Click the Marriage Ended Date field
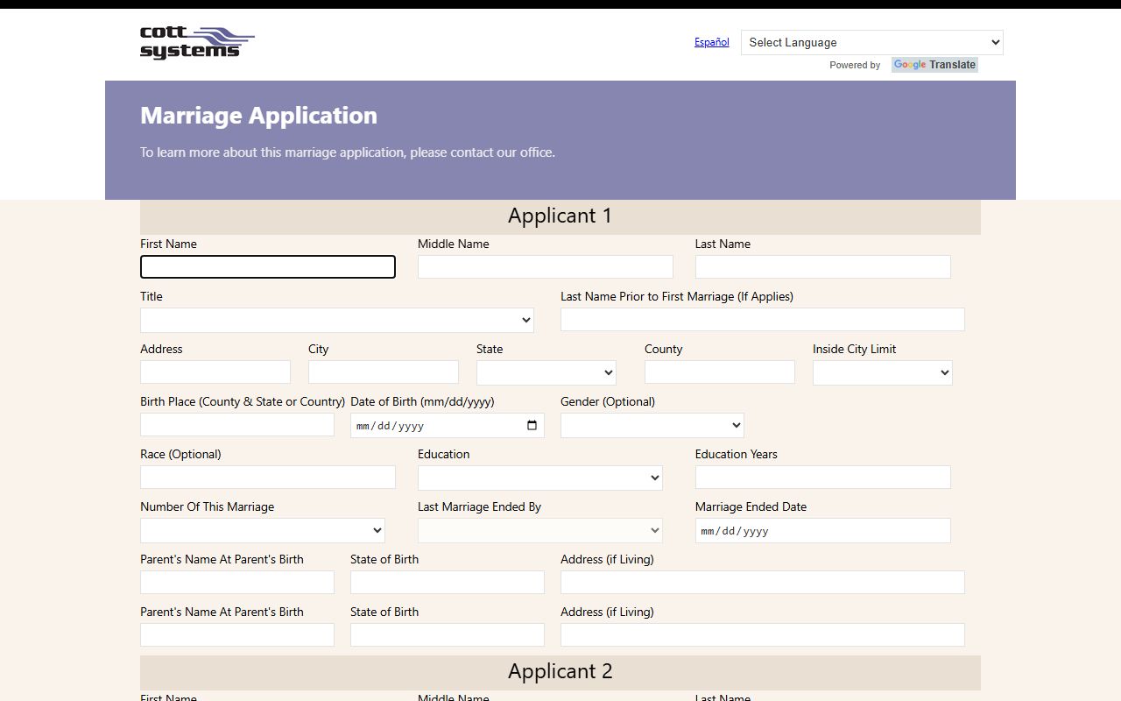 pyautogui.click(x=823, y=530)
